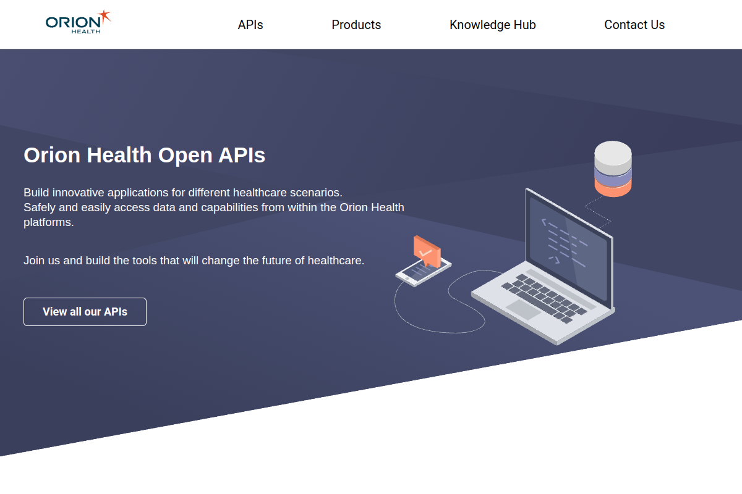Screen dimensions: 742x494
Task: Click the laptop illustration
Action: (543, 267)
